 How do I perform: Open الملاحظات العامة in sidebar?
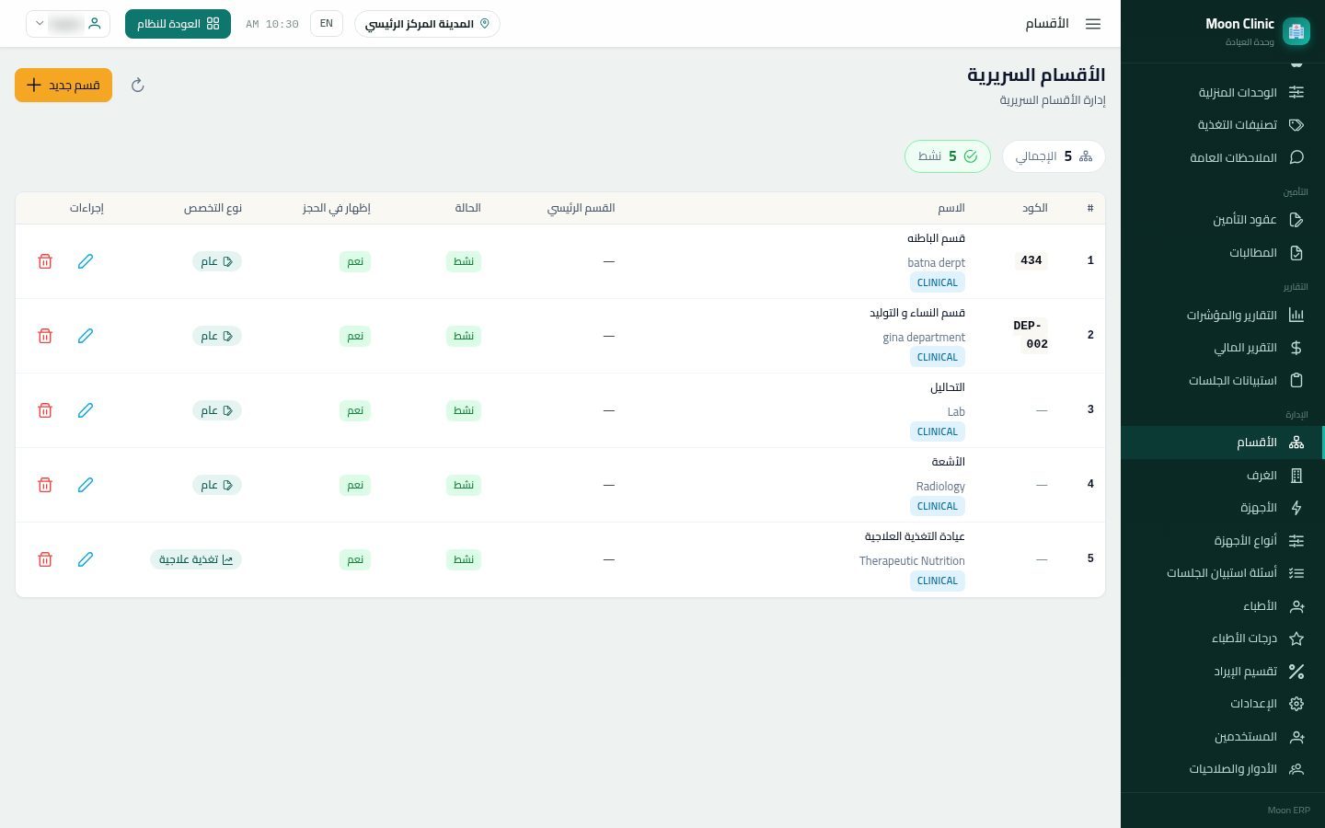[1222, 157]
